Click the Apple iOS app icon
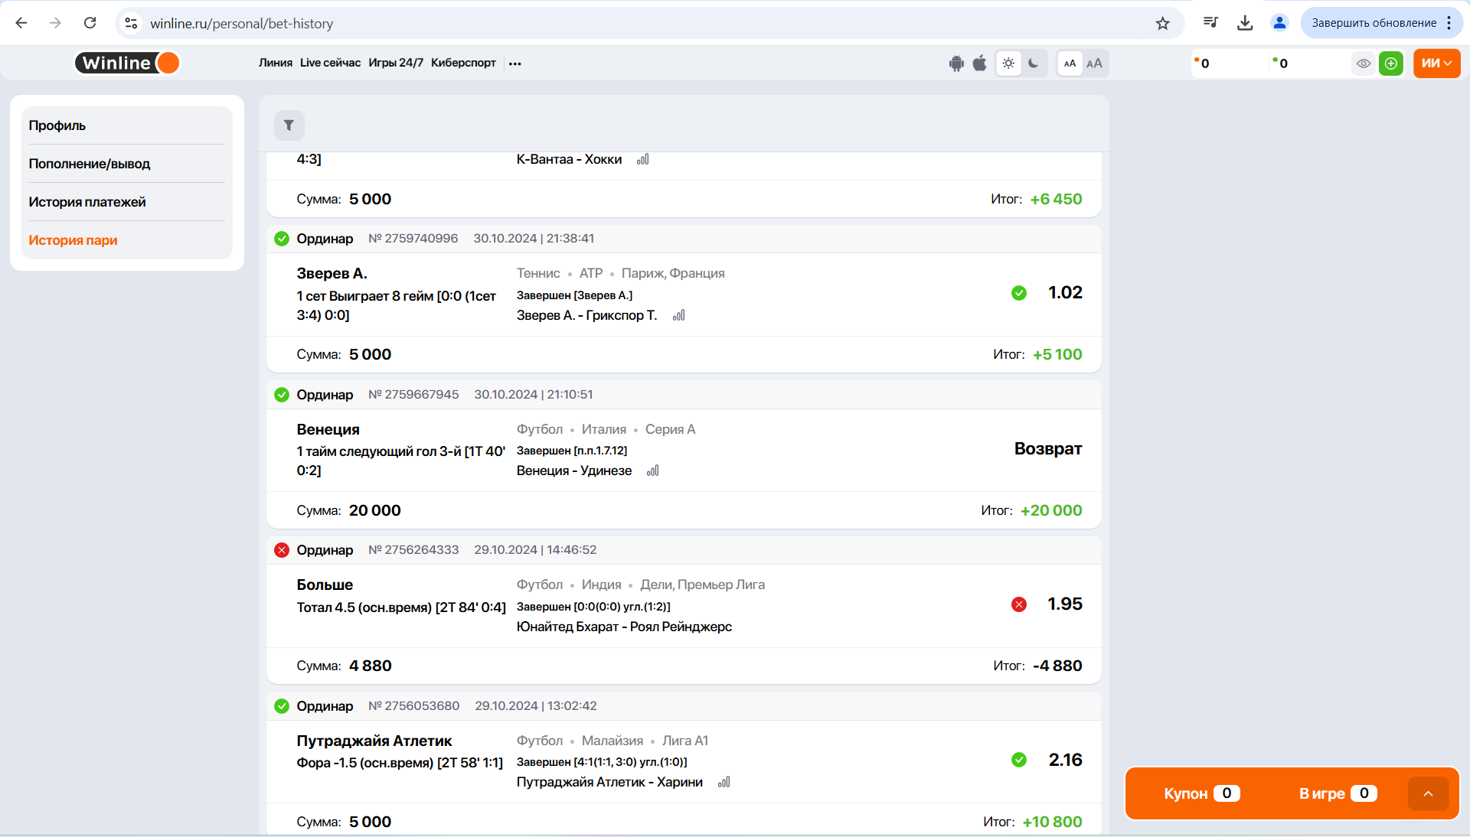Viewport: 1470px width, 837px height. pos(979,64)
